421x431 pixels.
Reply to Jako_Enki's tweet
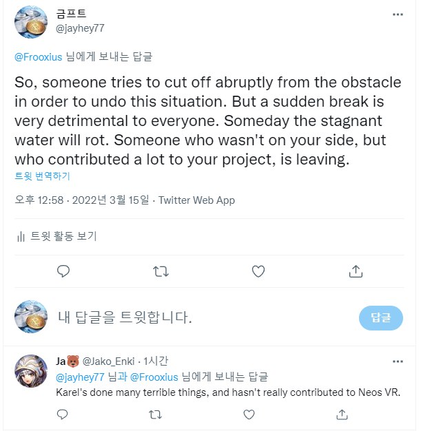tap(63, 414)
